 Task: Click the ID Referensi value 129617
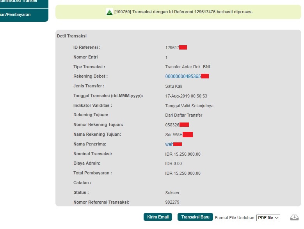(172, 48)
